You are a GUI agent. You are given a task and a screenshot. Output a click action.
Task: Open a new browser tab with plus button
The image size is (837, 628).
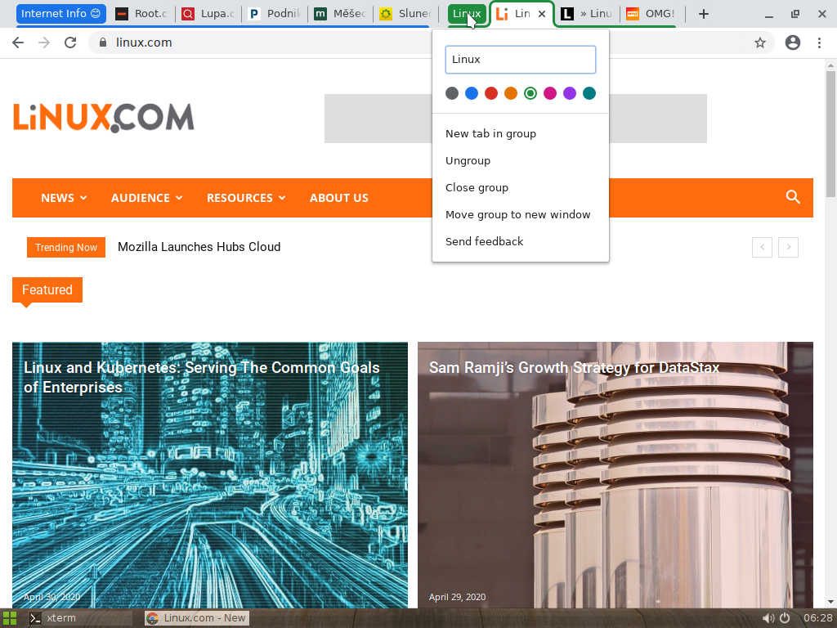coord(705,13)
